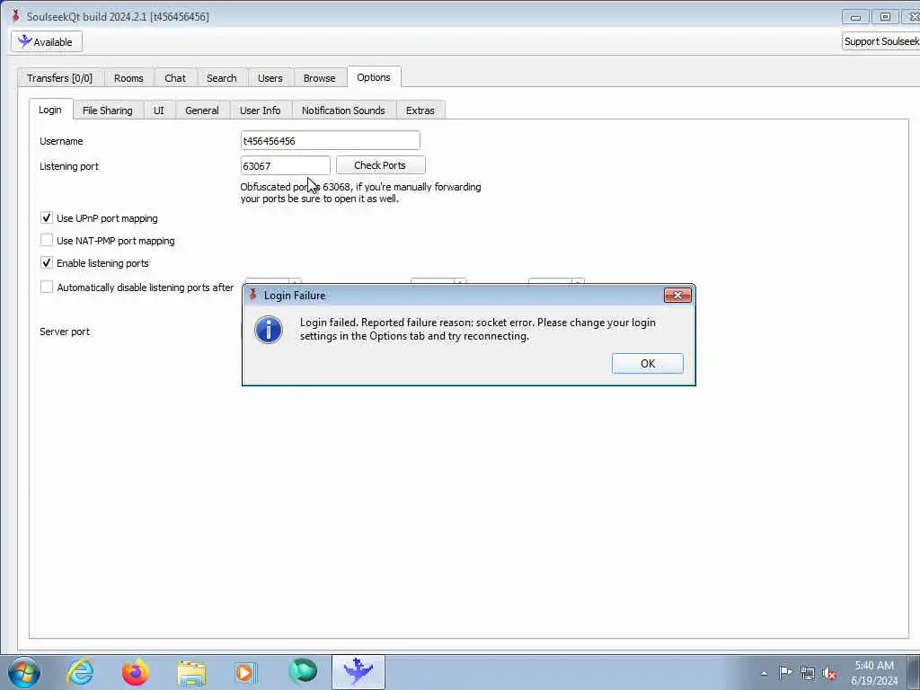Click the network tray icon

[808, 673]
